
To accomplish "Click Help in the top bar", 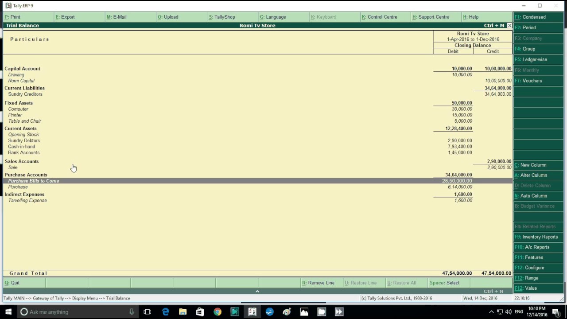I will (x=486, y=17).
